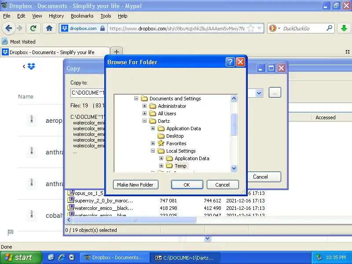Image resolution: width=352 pixels, height=264 pixels.
Task: Click the help question mark in Browse For Folder
Action: [230, 62]
